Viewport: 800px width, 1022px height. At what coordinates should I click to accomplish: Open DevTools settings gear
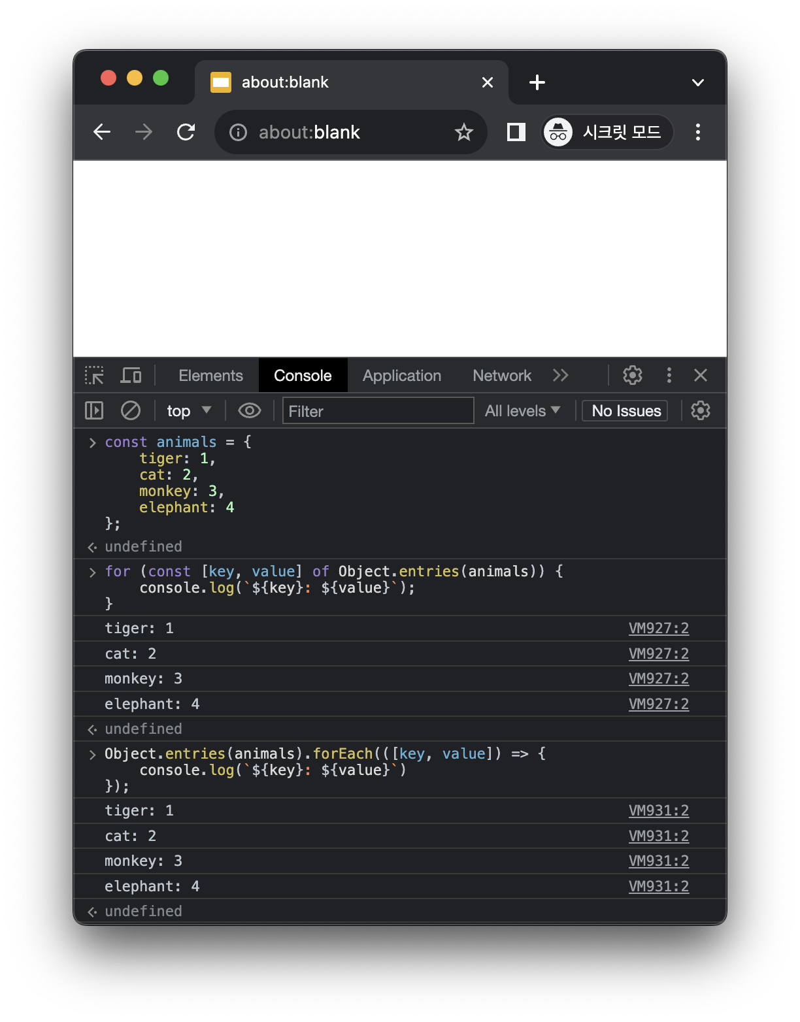click(x=633, y=375)
